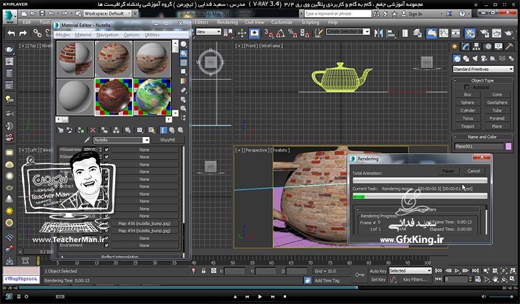Click the Pause button in Rendering dialog
This screenshot has width=520, height=304.
(448, 171)
